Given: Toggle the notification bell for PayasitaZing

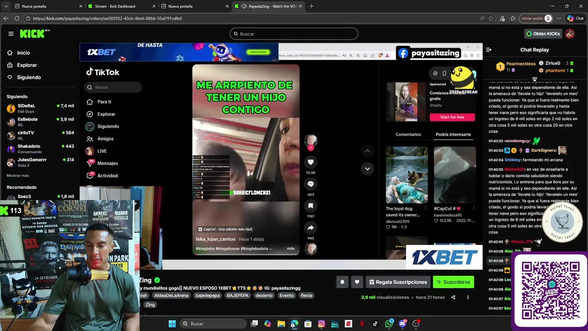Looking at the screenshot, I should pyautogui.click(x=342, y=282).
